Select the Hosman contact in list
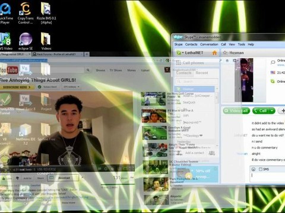The image size is (285, 213). 194,89
